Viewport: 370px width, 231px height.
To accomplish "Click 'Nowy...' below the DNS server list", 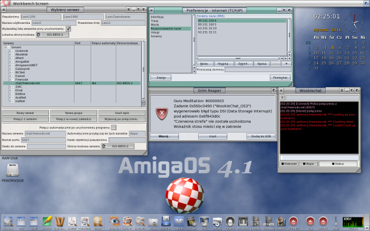I will (x=205, y=64).
